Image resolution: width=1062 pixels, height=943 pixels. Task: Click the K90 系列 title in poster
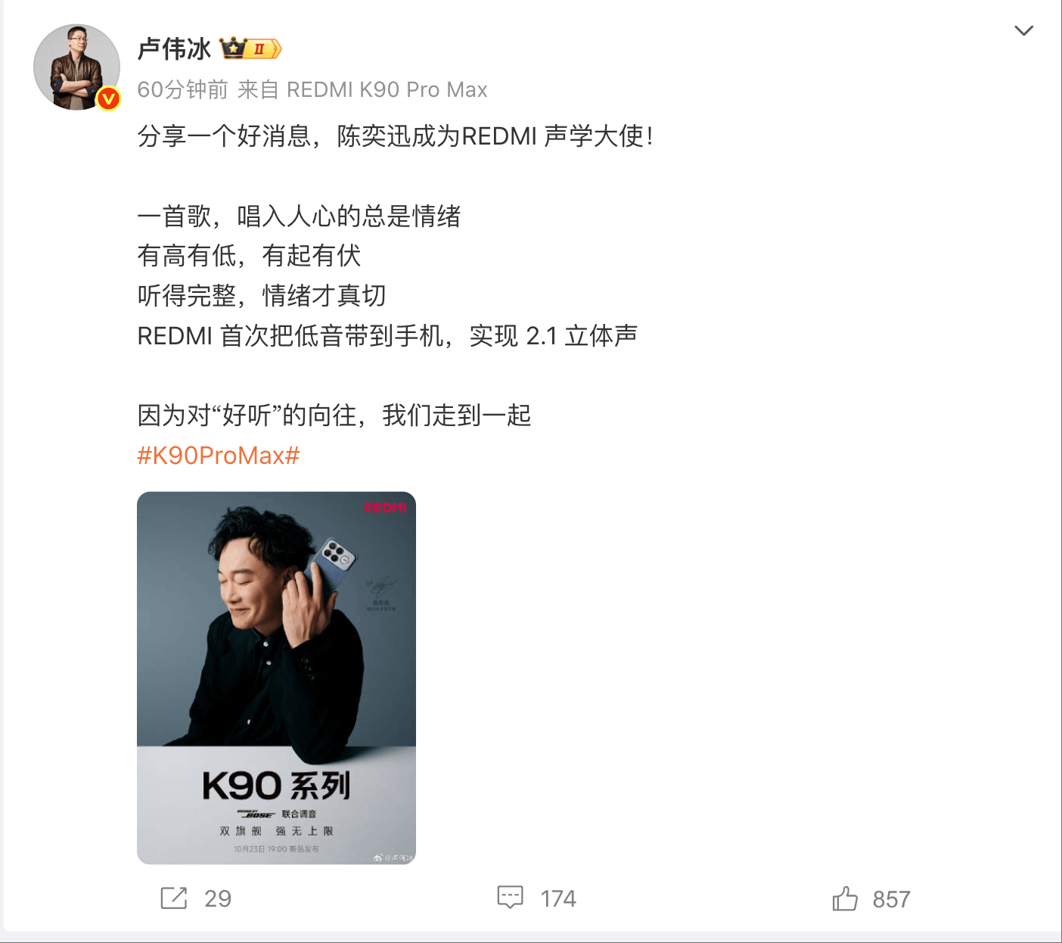click(276, 786)
